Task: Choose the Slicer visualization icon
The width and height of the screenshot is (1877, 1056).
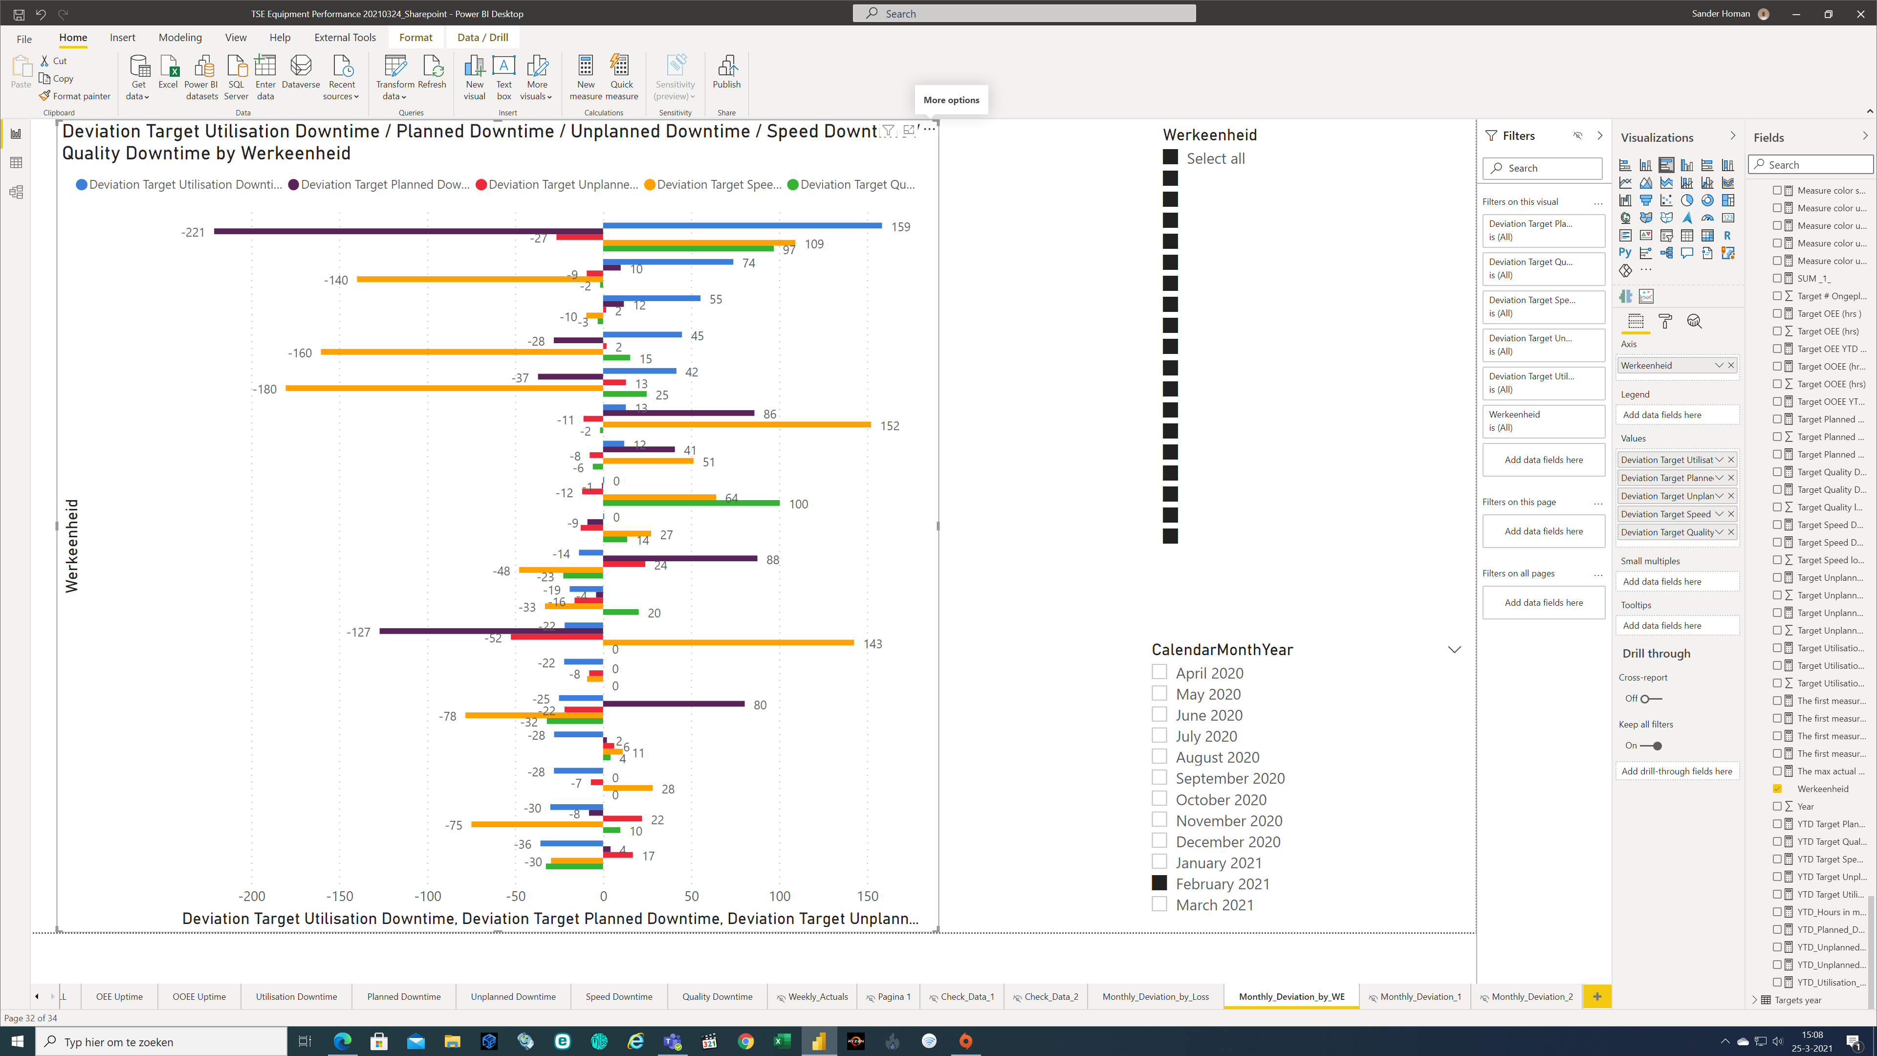Action: coord(1666,235)
